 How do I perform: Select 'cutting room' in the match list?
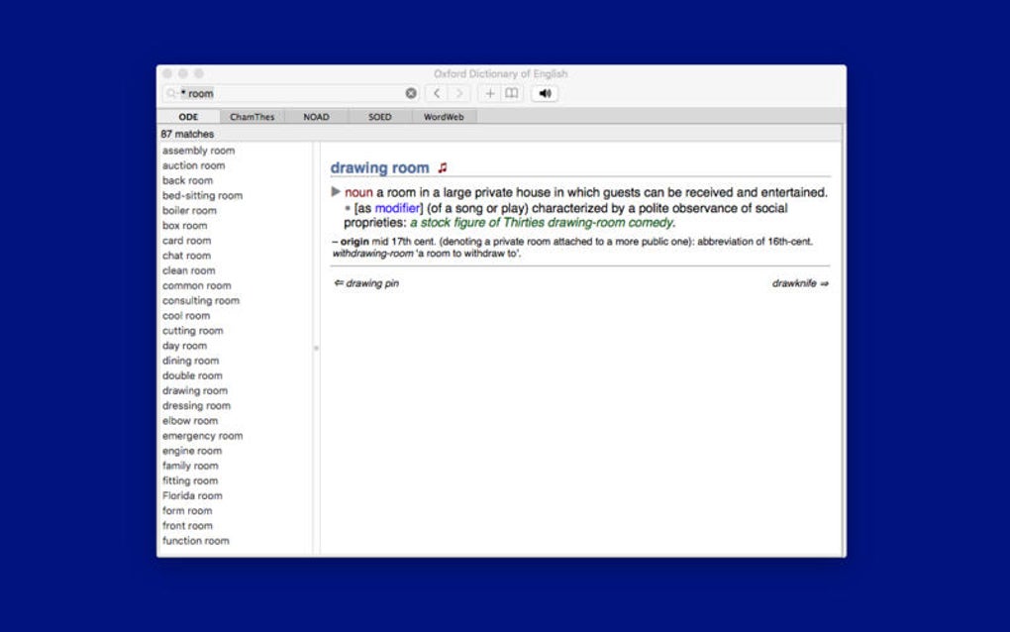click(x=193, y=331)
